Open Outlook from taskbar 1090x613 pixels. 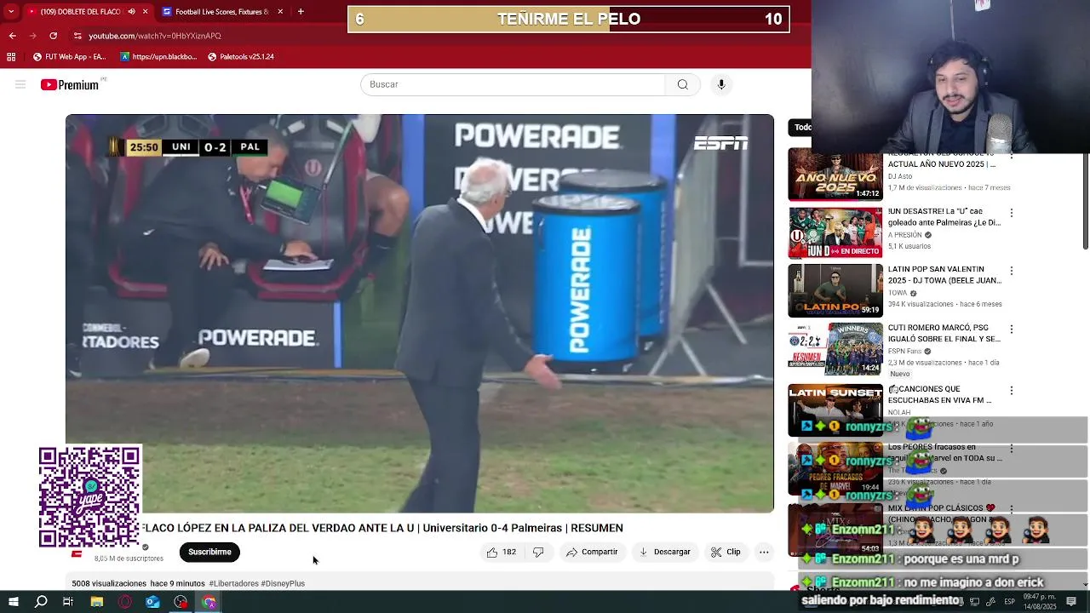pyautogui.click(x=152, y=602)
